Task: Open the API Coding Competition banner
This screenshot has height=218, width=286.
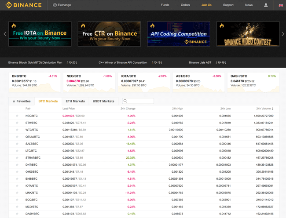Action: (179, 34)
